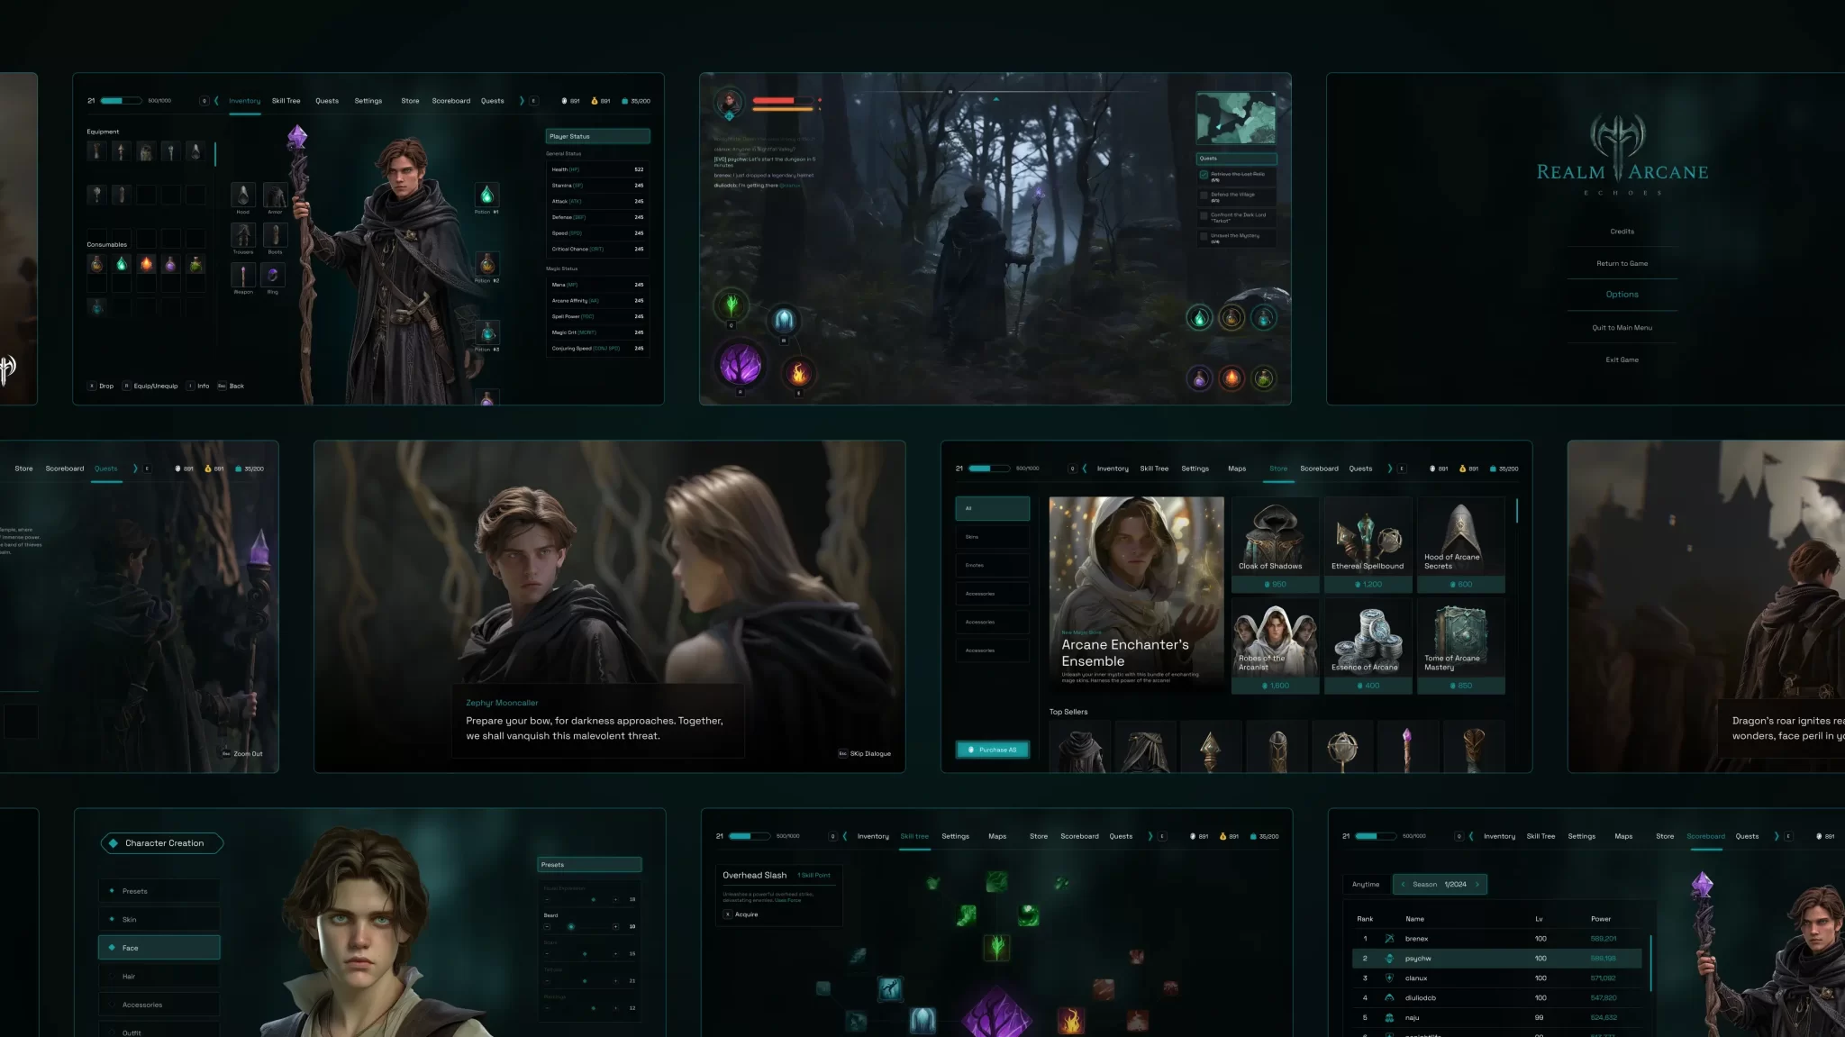This screenshot has height=1037, width=1845.
Task: Check the Defend the Village quest box
Action: coord(1204,195)
